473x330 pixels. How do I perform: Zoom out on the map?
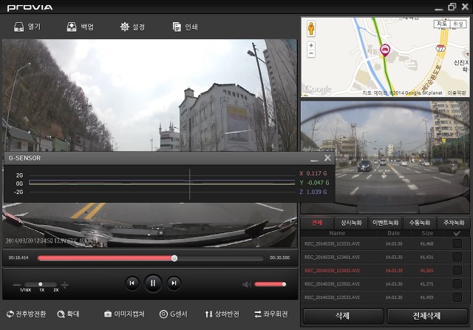[x=311, y=53]
